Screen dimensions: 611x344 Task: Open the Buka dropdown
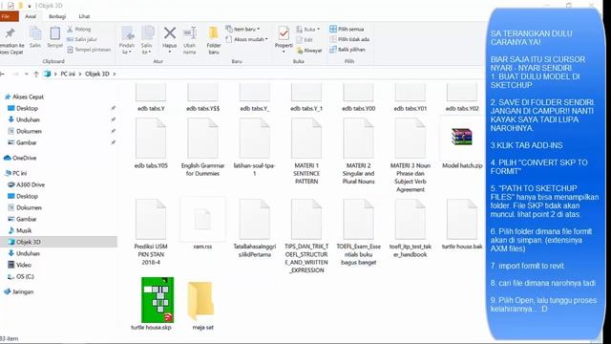click(x=307, y=30)
